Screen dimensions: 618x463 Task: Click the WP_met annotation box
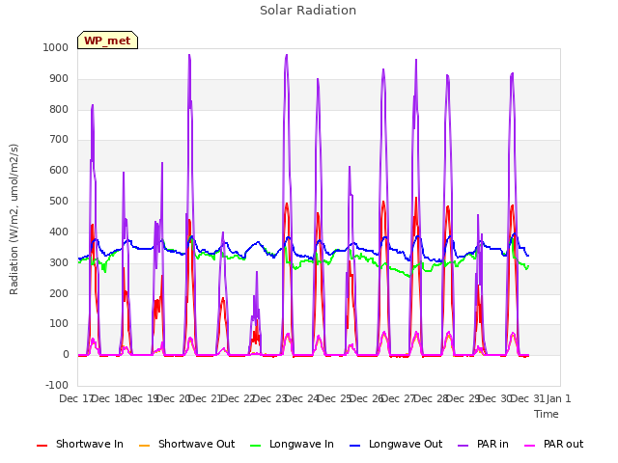pyautogui.click(x=107, y=41)
